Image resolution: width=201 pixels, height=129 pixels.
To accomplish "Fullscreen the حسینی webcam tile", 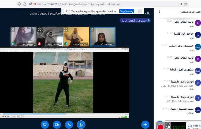I will (39, 29).
